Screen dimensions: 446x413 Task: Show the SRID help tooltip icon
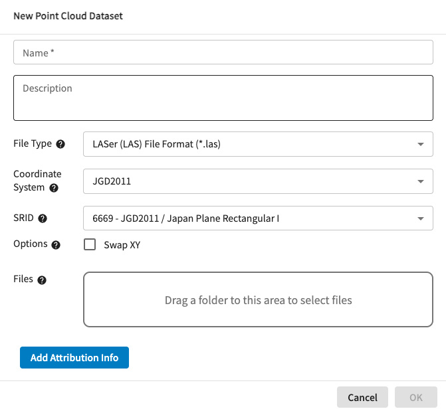43,218
